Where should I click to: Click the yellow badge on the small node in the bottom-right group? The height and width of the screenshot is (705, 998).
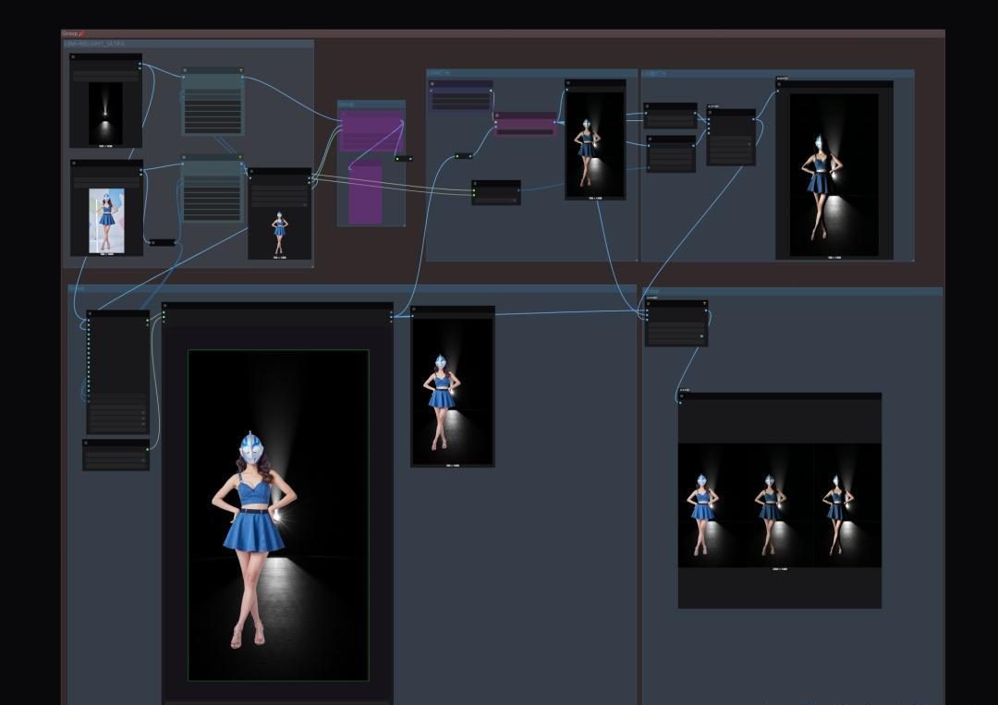click(x=704, y=303)
